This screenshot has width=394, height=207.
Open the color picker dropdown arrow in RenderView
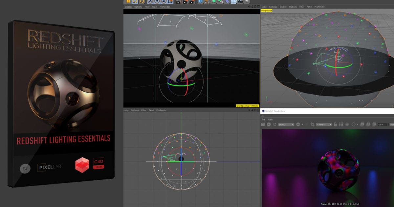358,125
